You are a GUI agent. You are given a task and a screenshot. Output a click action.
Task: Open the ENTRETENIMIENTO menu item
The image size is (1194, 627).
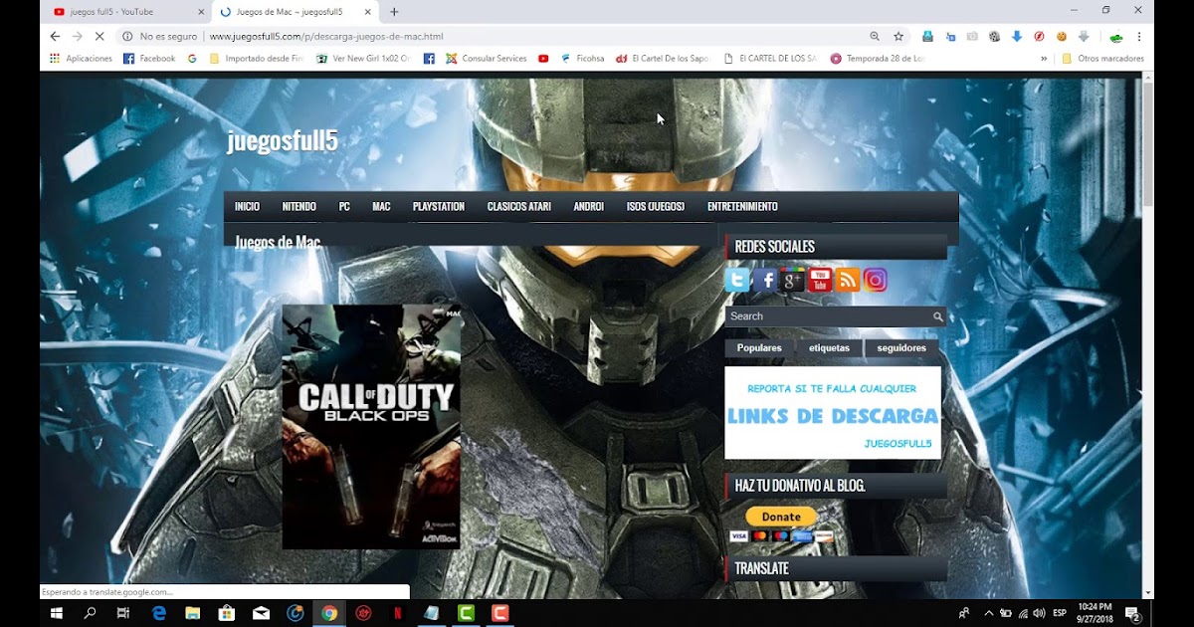742,207
